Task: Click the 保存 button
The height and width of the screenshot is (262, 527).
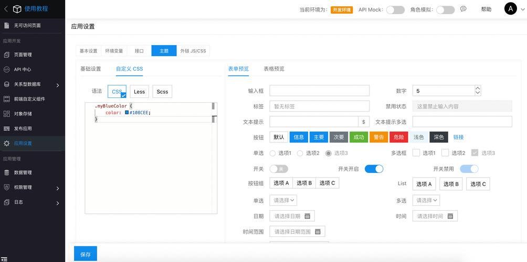Action: pos(86,254)
